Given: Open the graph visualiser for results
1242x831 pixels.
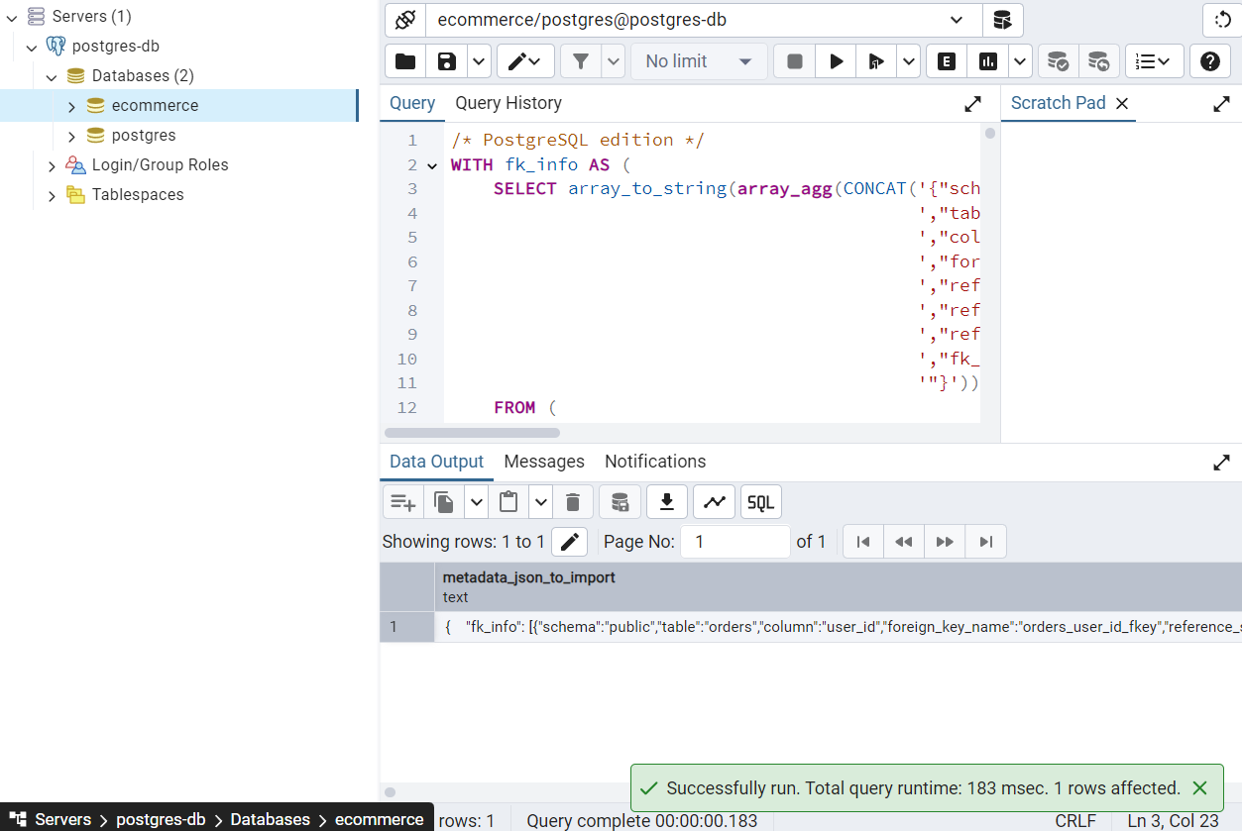Looking at the screenshot, I should (714, 501).
